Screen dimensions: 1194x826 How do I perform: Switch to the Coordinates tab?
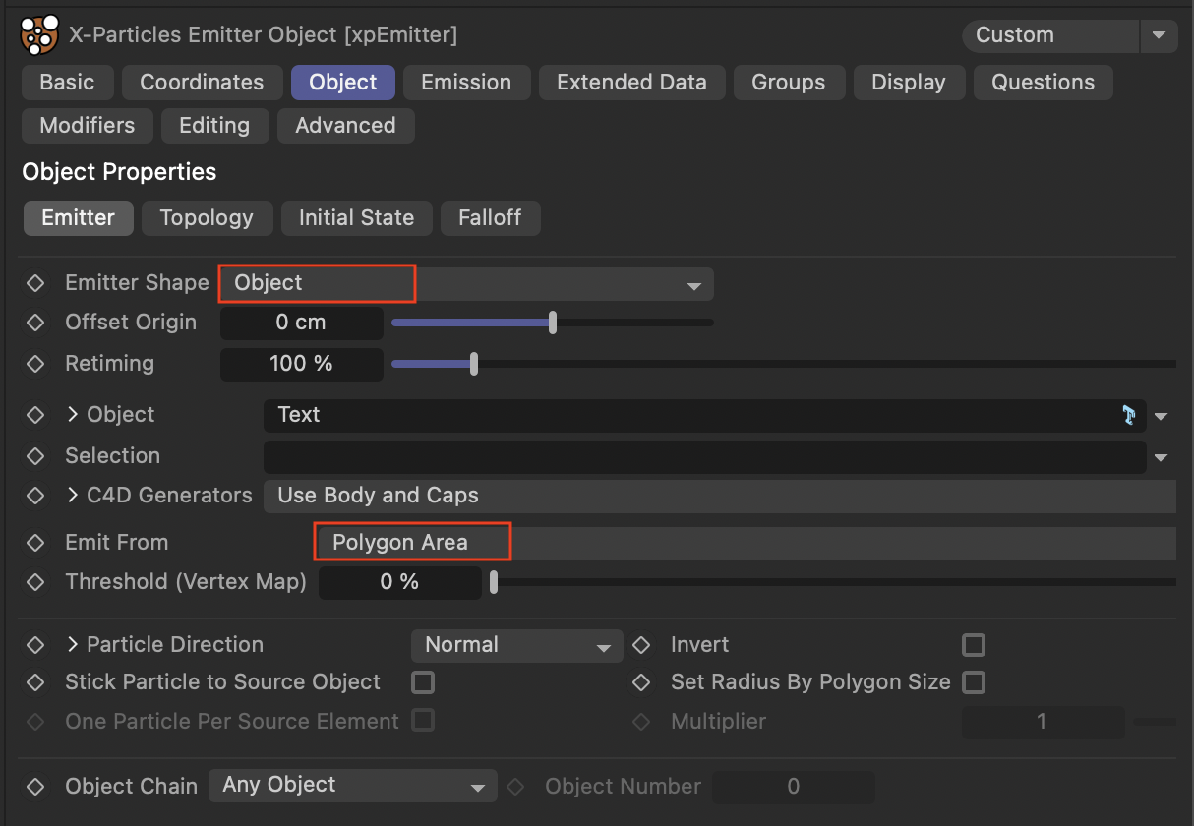(x=202, y=83)
